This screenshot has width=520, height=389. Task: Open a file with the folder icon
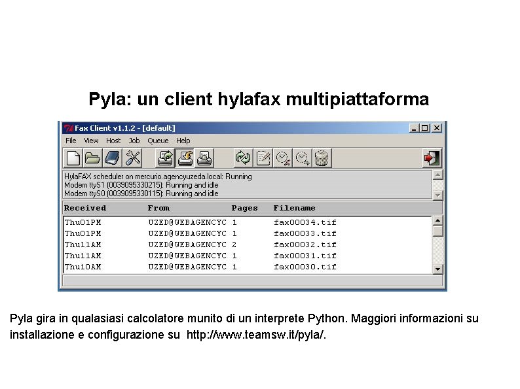pos(92,158)
